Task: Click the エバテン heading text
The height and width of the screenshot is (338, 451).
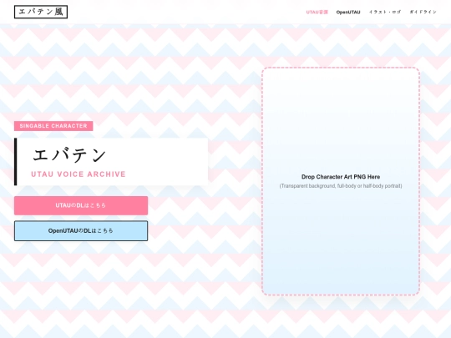Action: (69, 155)
